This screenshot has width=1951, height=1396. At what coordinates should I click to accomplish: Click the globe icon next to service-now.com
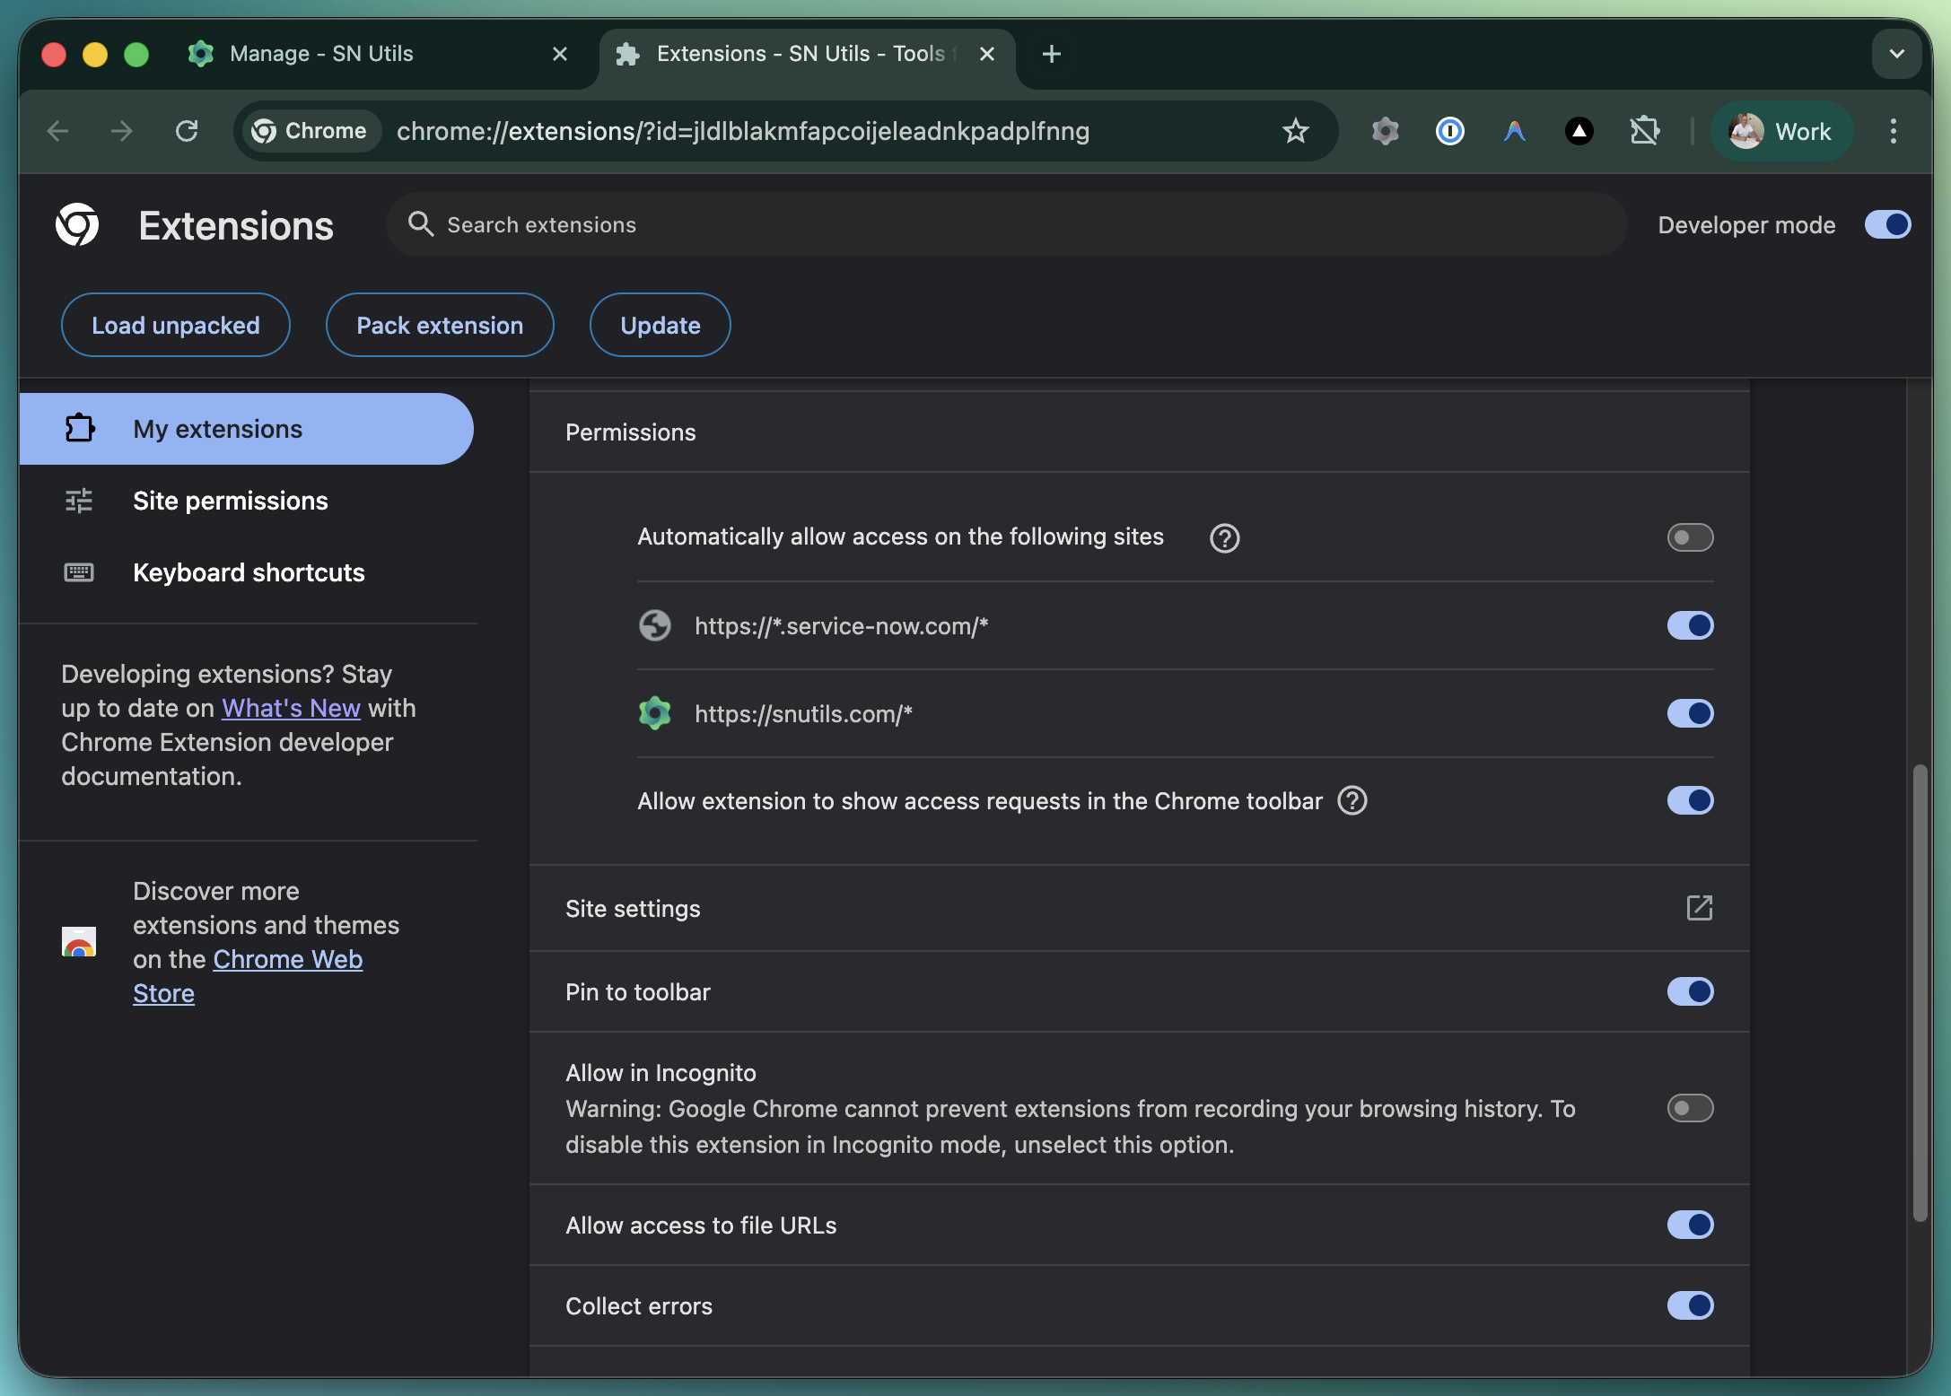coord(655,625)
